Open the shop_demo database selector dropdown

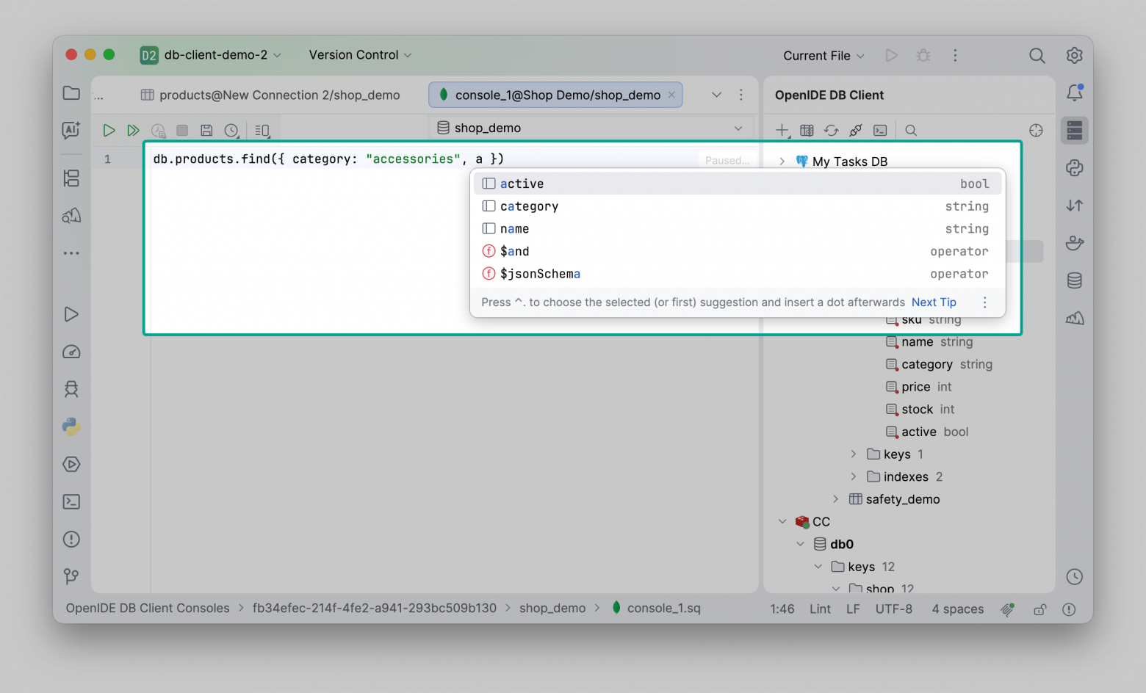pyautogui.click(x=591, y=128)
